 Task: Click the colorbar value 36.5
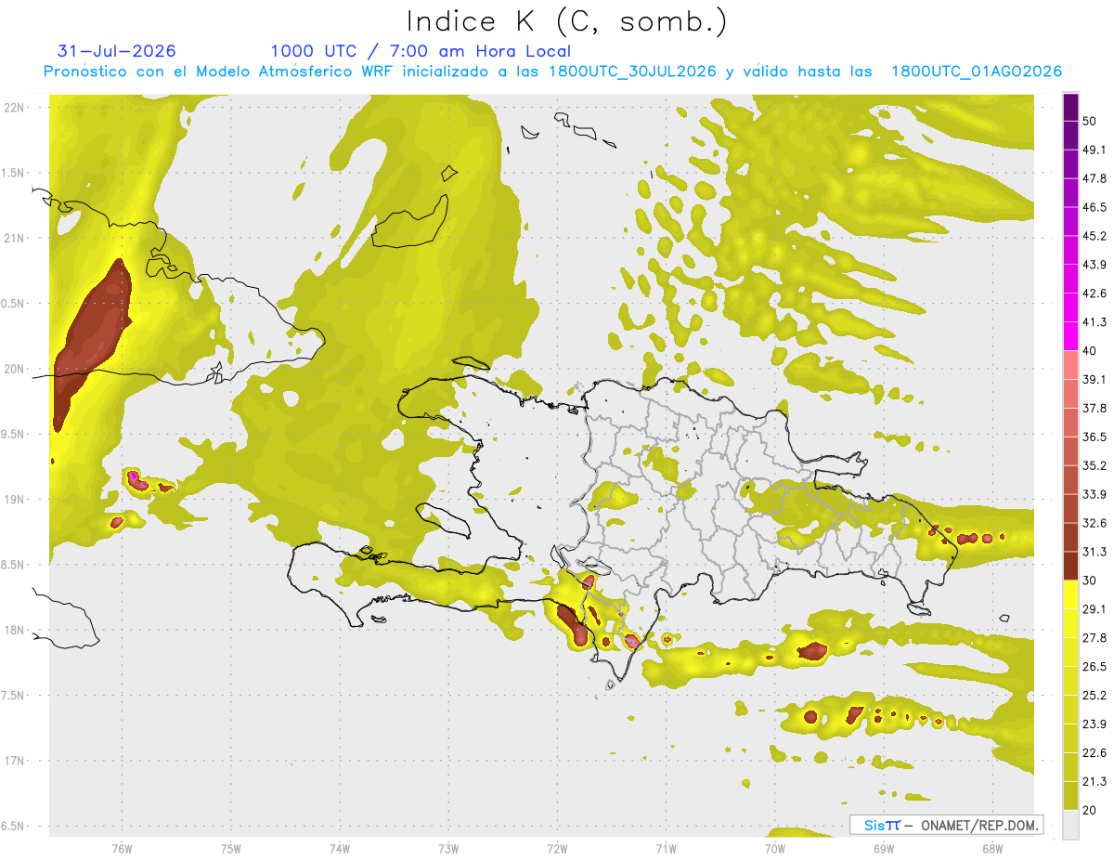pos(1095,437)
